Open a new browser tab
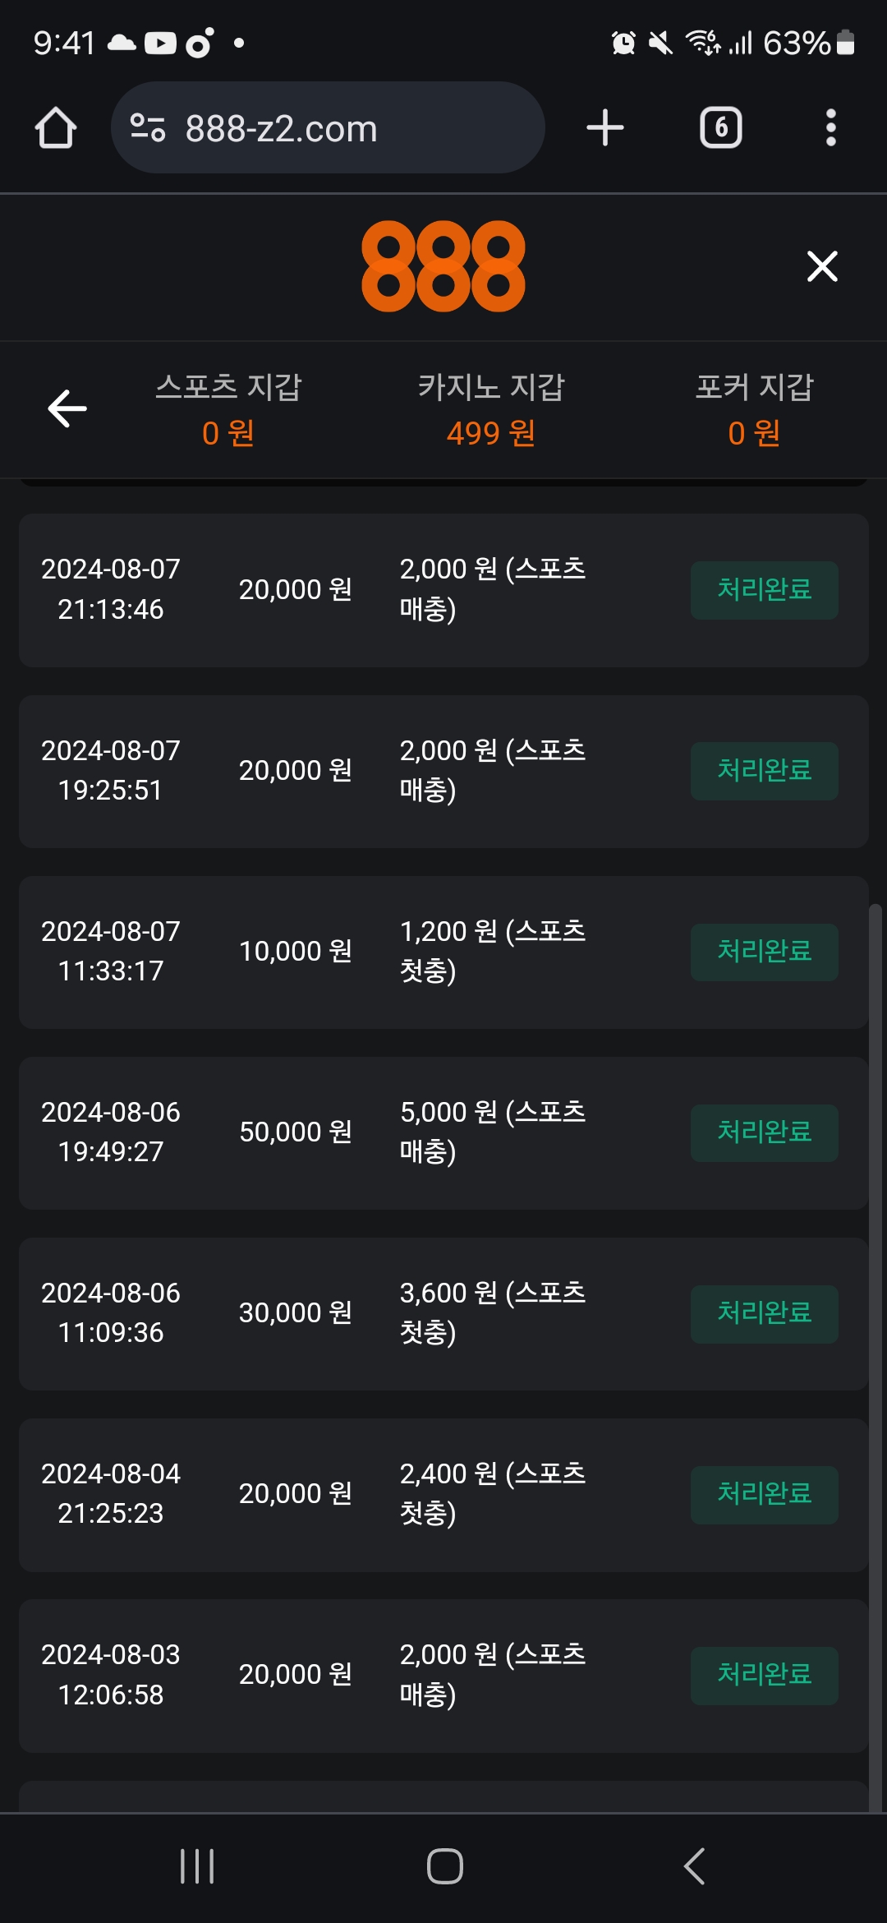The height and width of the screenshot is (1923, 887). (605, 128)
